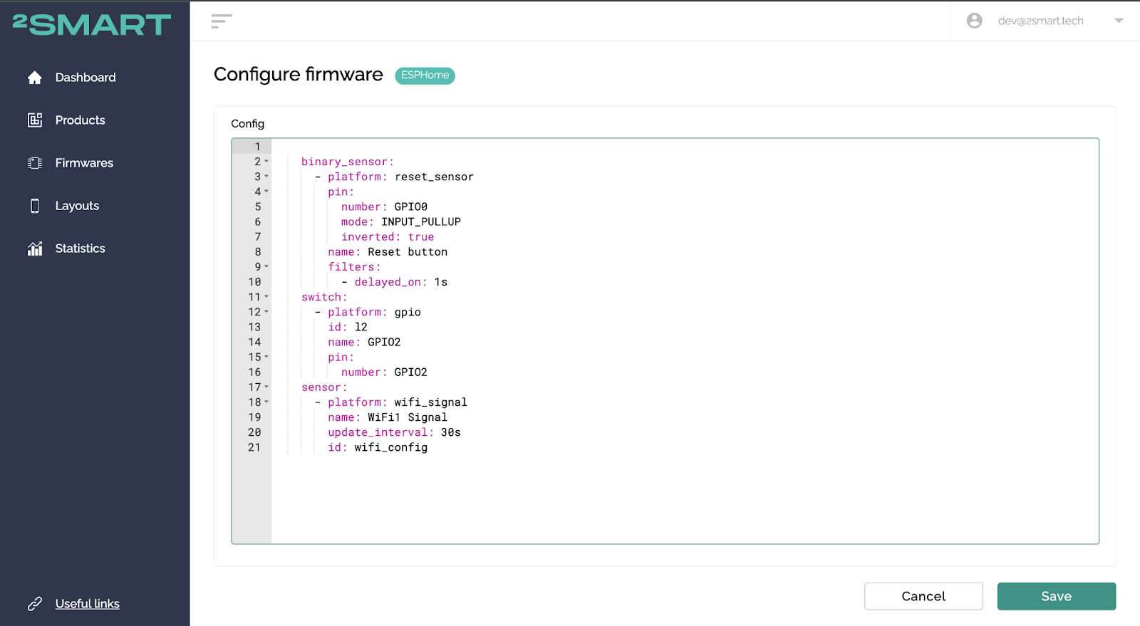Click inside the empty config editor area
This screenshot has width=1140, height=626.
684,499
